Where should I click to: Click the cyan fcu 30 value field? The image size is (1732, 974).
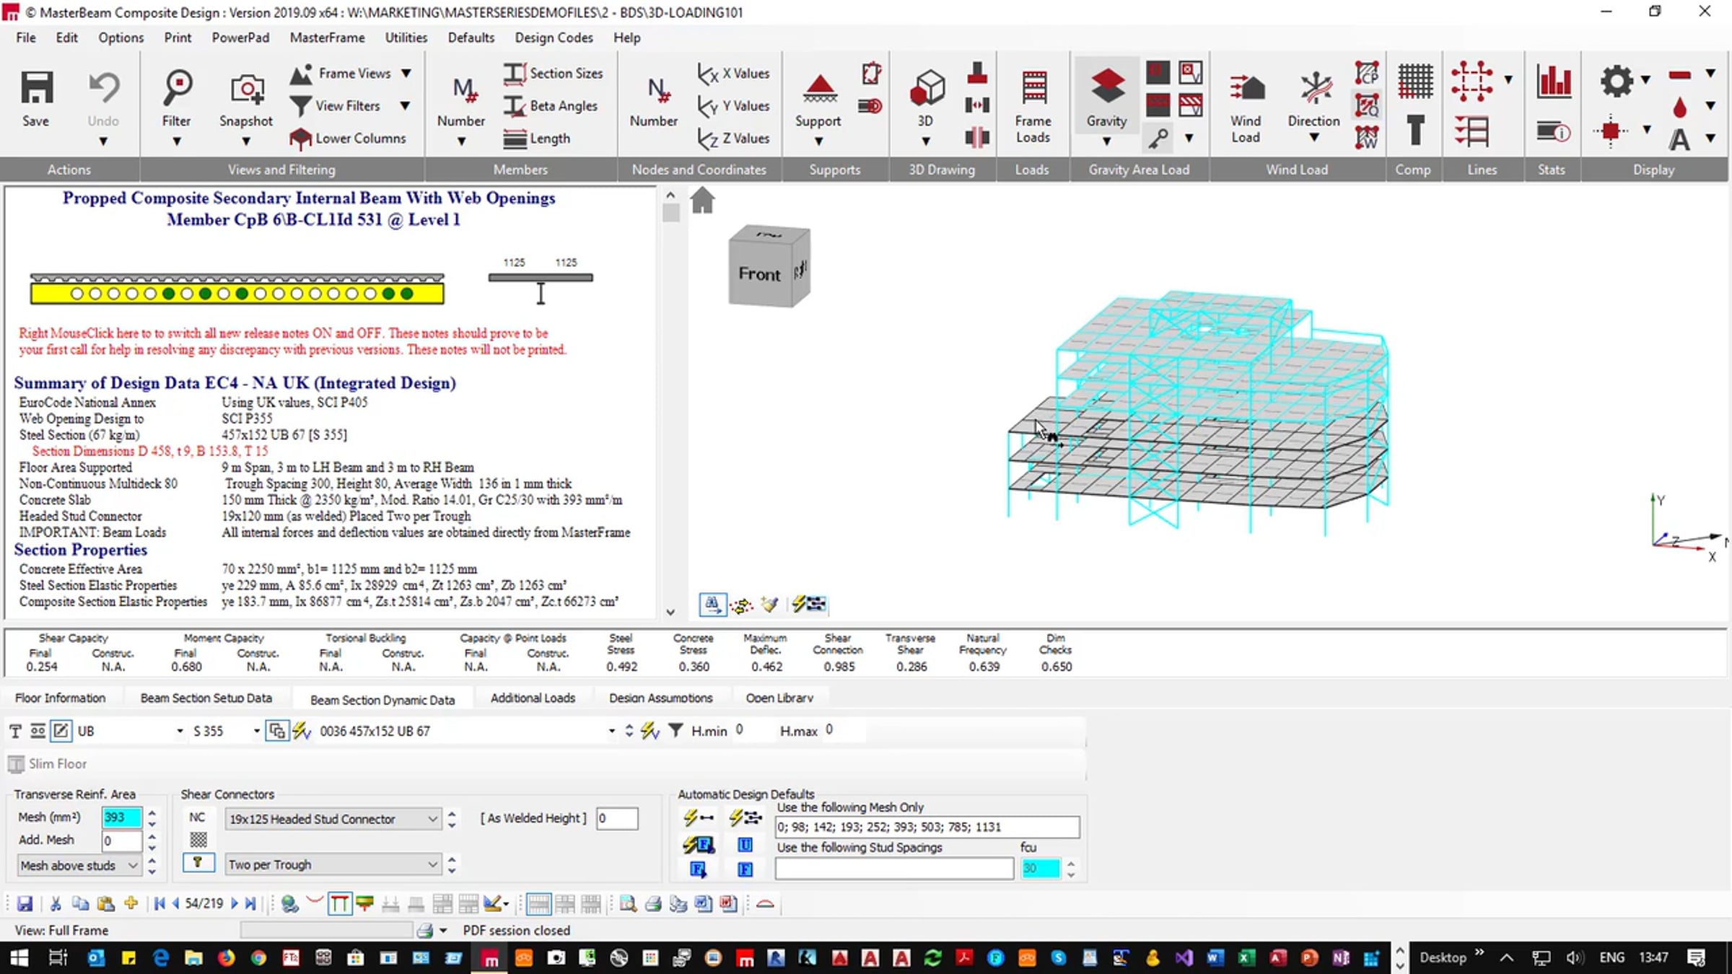(1040, 868)
